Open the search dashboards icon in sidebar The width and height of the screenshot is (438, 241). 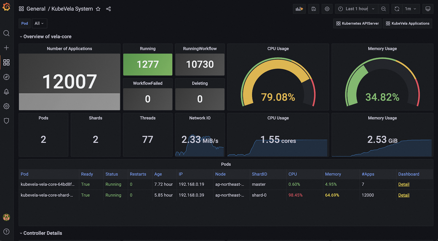[6, 33]
